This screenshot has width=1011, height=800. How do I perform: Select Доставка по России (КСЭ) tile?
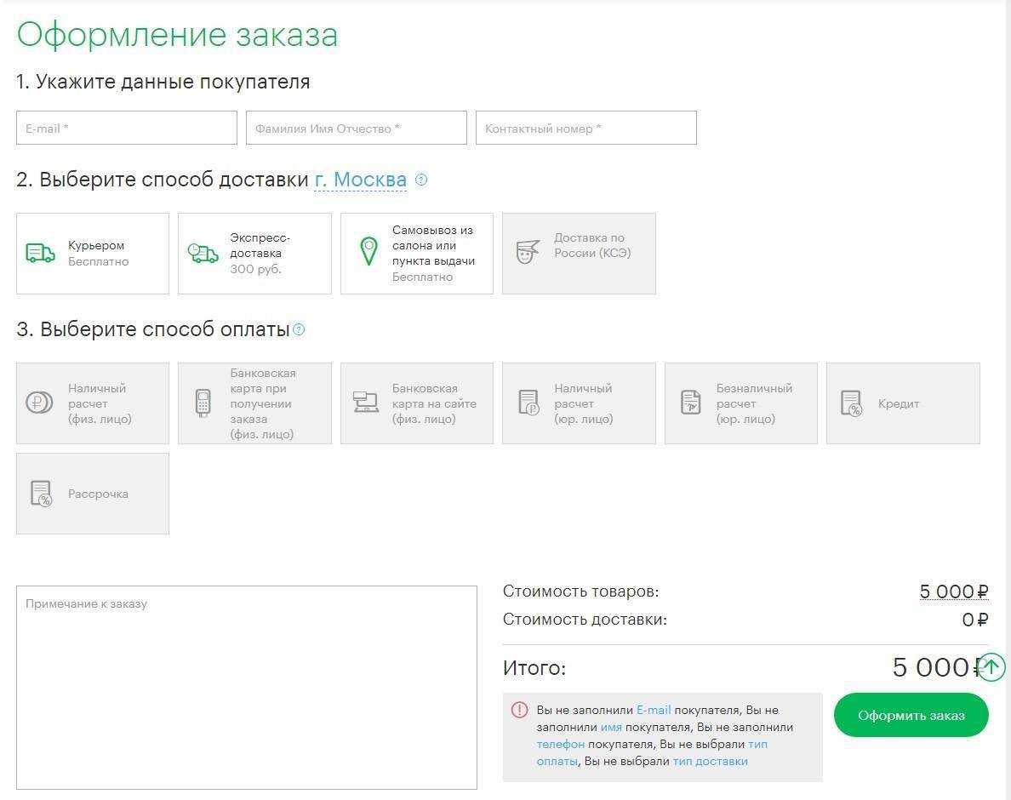click(x=579, y=254)
